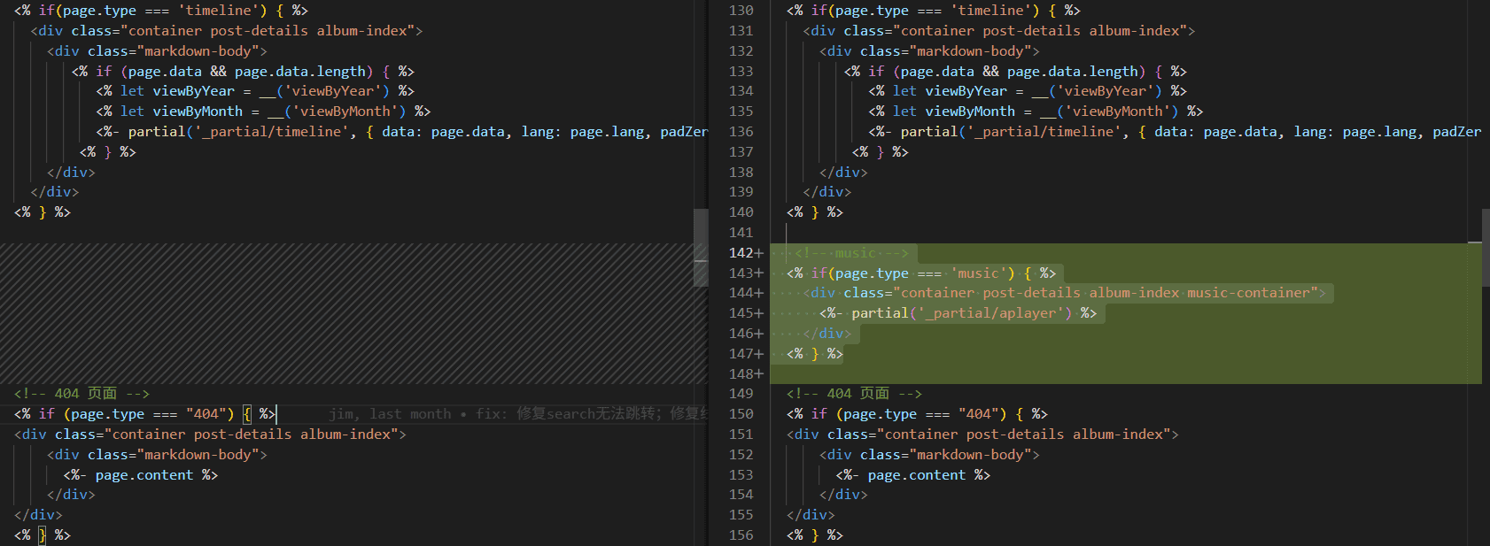
Task: Click 'let viewByYear' in the original pane
Action: [x=177, y=91]
